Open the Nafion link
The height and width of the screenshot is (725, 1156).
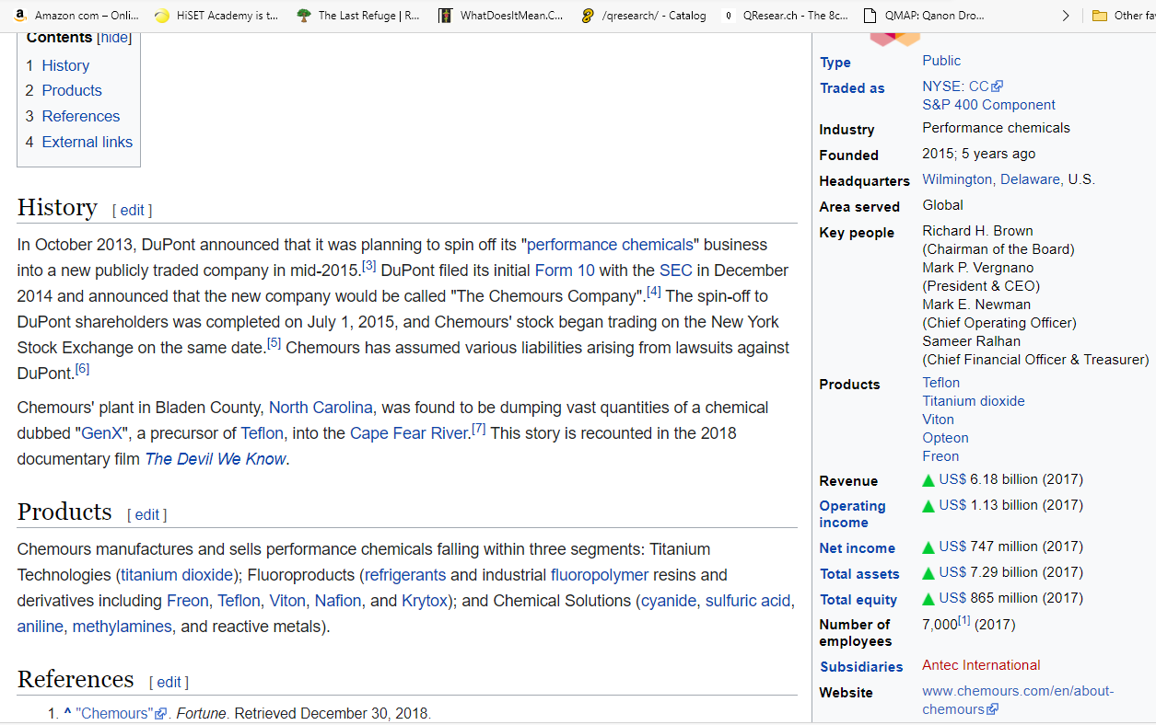pos(338,601)
